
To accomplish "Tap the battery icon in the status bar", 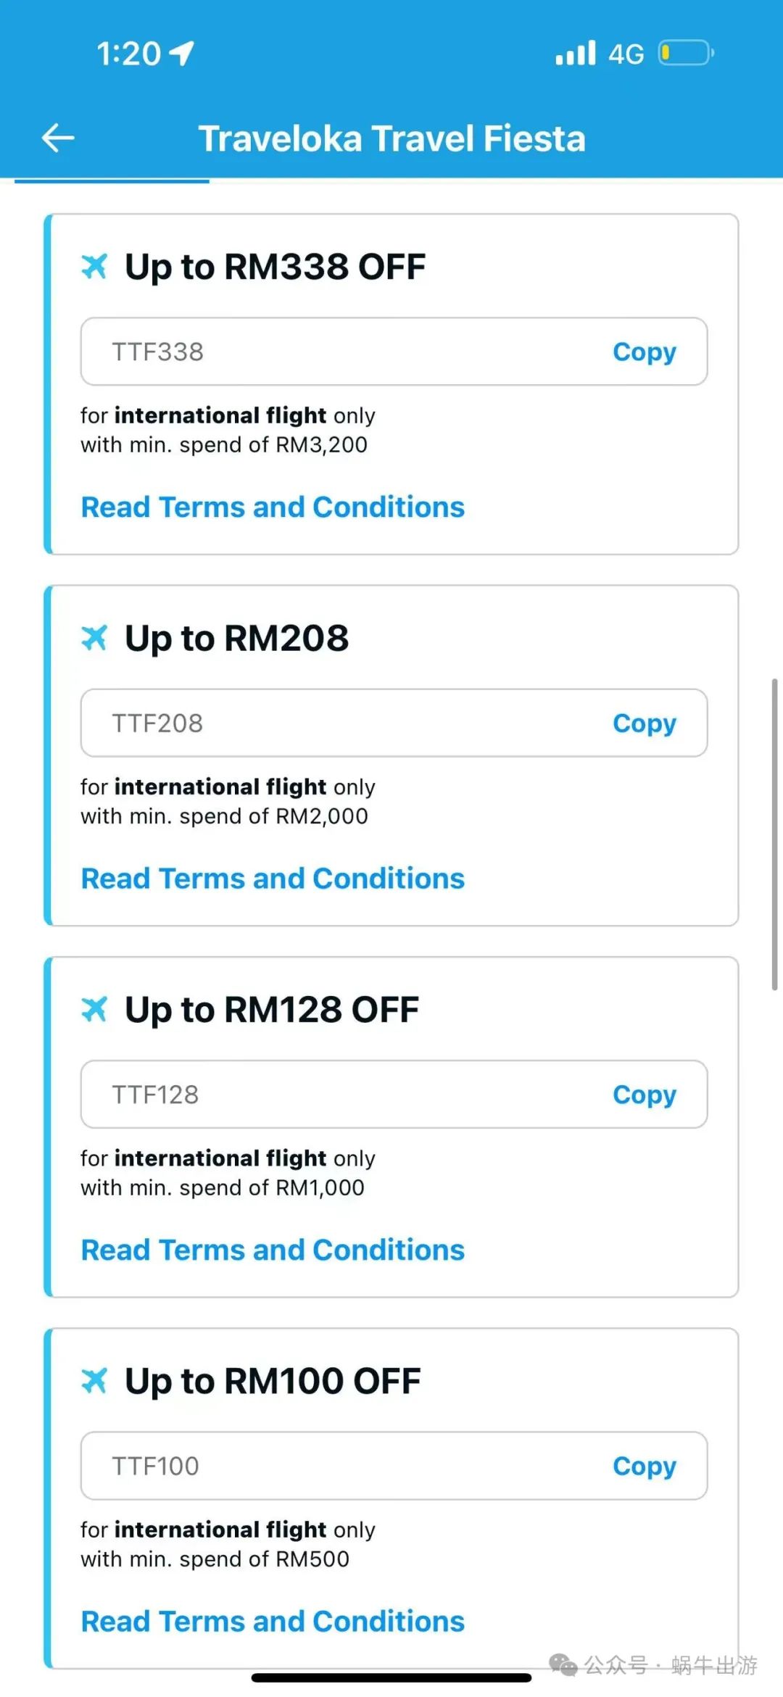I will click(x=686, y=53).
